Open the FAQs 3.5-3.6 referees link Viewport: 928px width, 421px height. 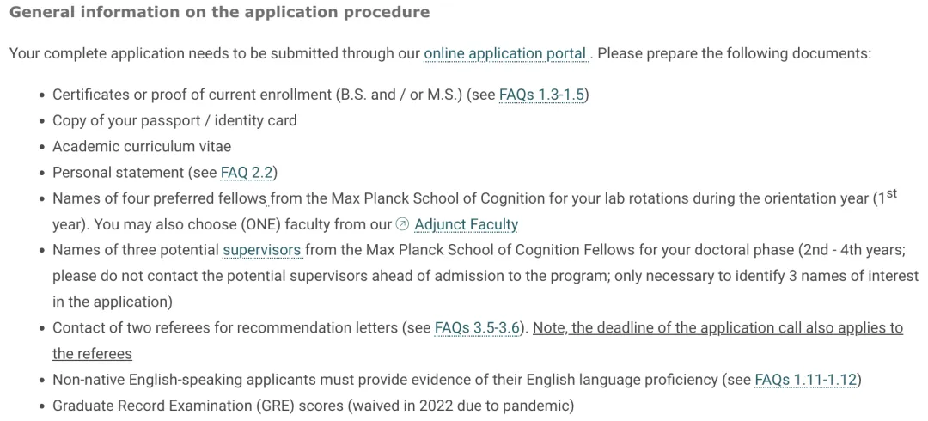[x=477, y=328]
